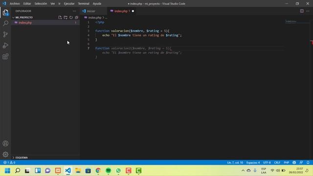Screen dimensions: 313x176
Task: Click the function valoracion declaration on line 3
Action: (132, 31)
